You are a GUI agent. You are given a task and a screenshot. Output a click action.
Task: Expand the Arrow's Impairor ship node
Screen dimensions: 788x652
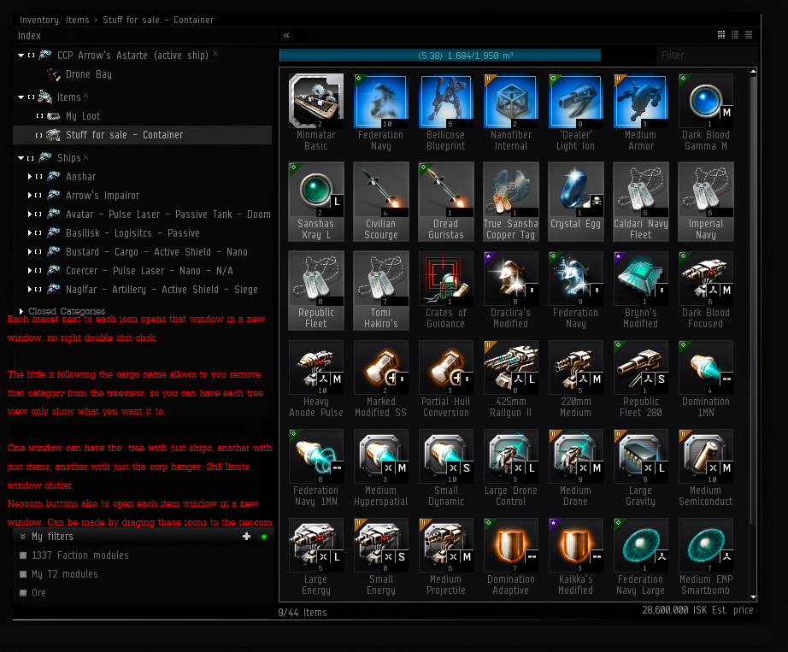click(x=30, y=196)
